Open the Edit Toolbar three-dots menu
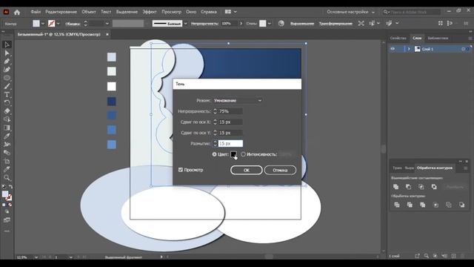Viewport: 474px width, 267px height. pos(7,231)
